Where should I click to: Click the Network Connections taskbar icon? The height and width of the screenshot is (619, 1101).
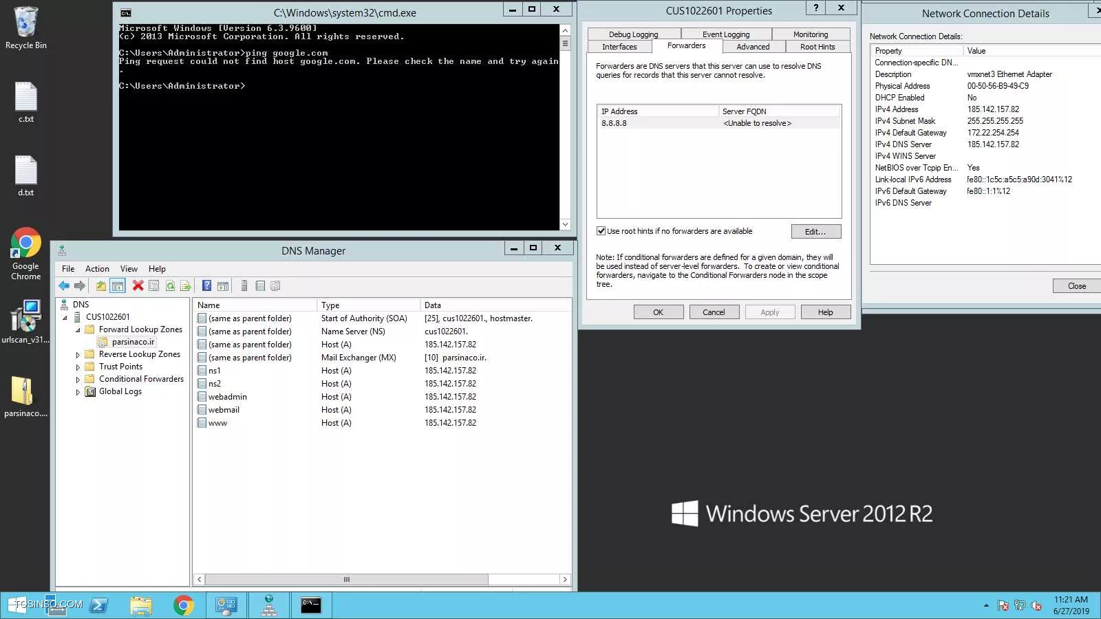(226, 605)
